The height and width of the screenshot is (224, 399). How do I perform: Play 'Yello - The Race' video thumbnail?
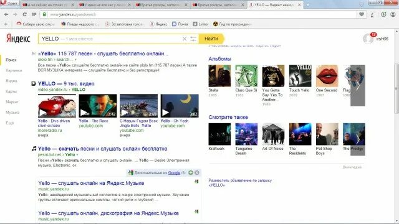coord(98,106)
